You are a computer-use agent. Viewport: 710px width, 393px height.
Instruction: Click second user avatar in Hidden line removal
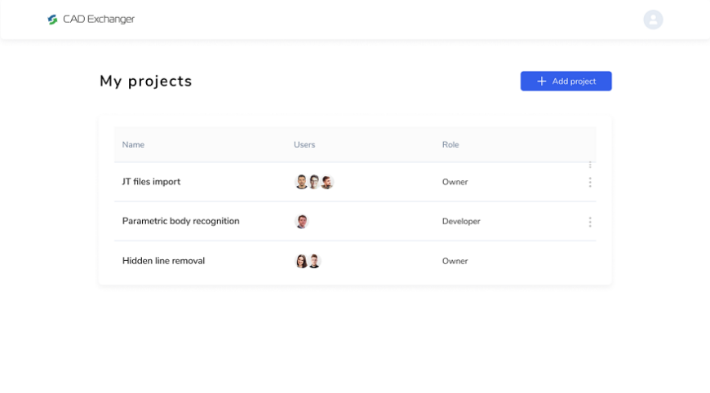click(x=314, y=261)
